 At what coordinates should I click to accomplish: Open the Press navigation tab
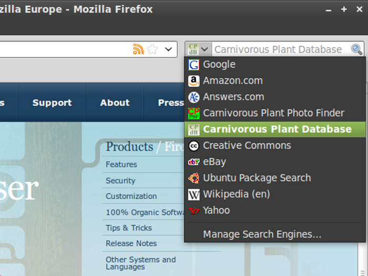[x=171, y=103]
